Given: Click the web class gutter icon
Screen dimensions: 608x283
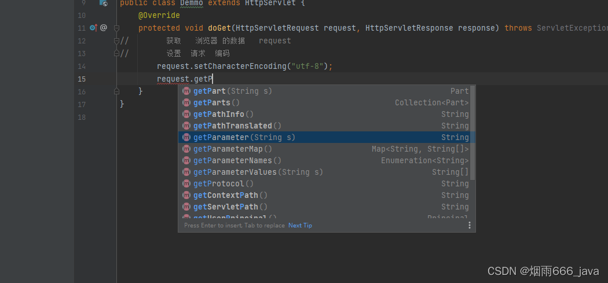Looking at the screenshot, I should click(103, 3).
